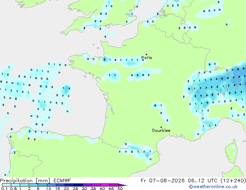The height and width of the screenshot is (190, 246).
Task: Pick the 5–10 mm legend color swatch
Action: pyautogui.click(x=42, y=185)
